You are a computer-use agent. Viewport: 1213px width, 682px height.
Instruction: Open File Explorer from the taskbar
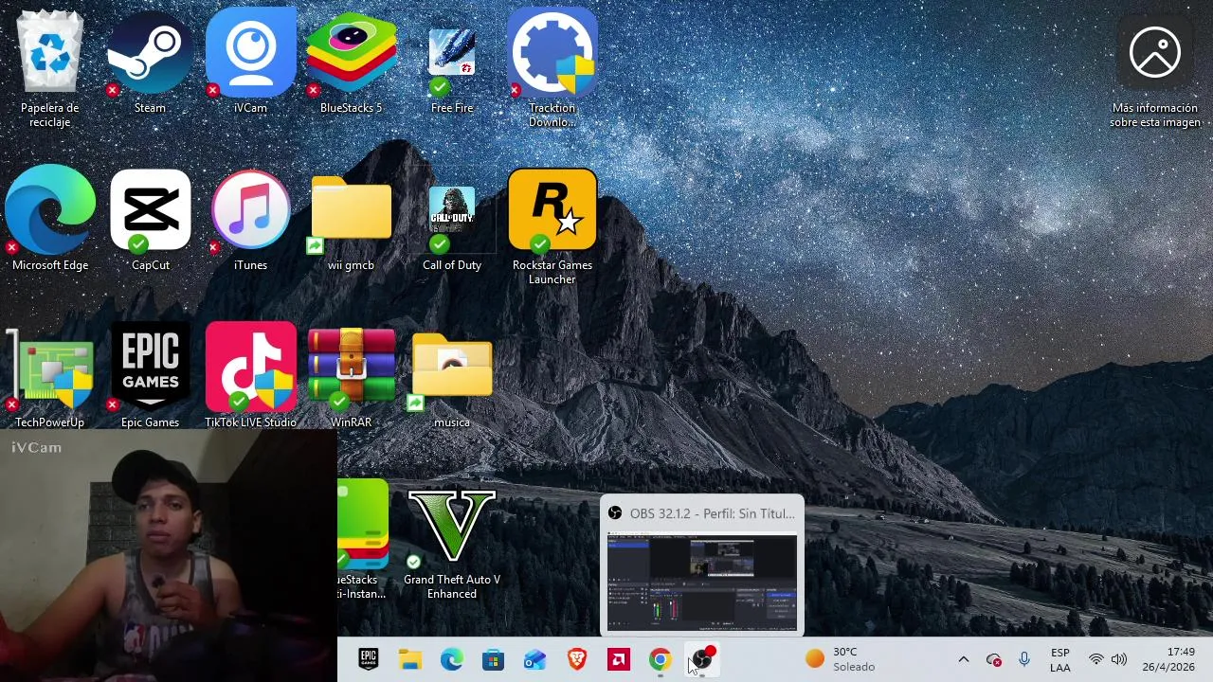click(410, 659)
